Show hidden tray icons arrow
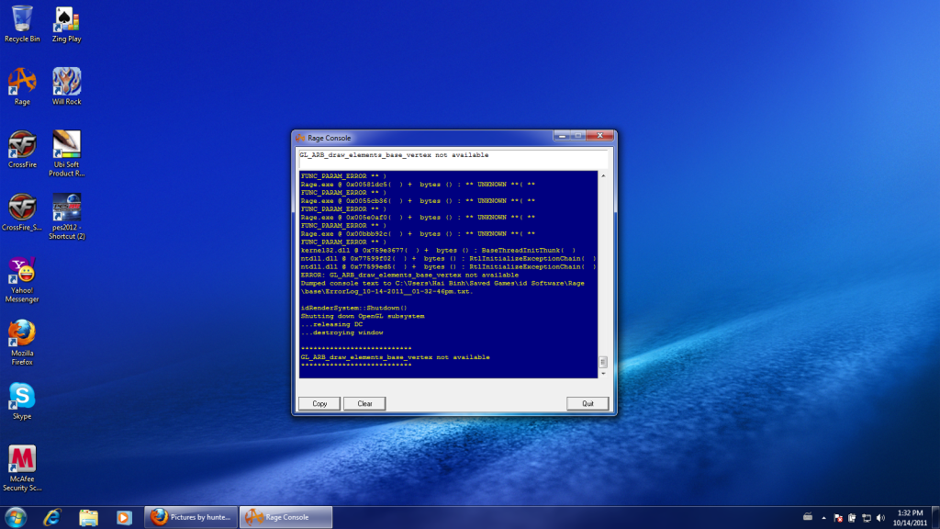The width and height of the screenshot is (940, 529). pyautogui.click(x=823, y=518)
